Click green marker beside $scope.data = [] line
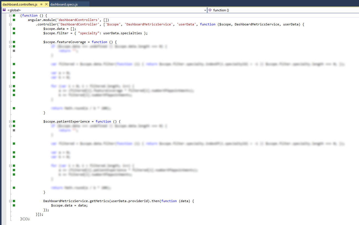This screenshot has width=359, height=225. click(x=14, y=29)
